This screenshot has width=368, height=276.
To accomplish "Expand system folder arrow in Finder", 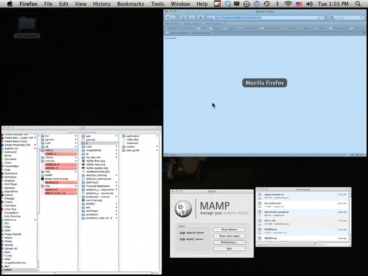I will coord(157,147).
